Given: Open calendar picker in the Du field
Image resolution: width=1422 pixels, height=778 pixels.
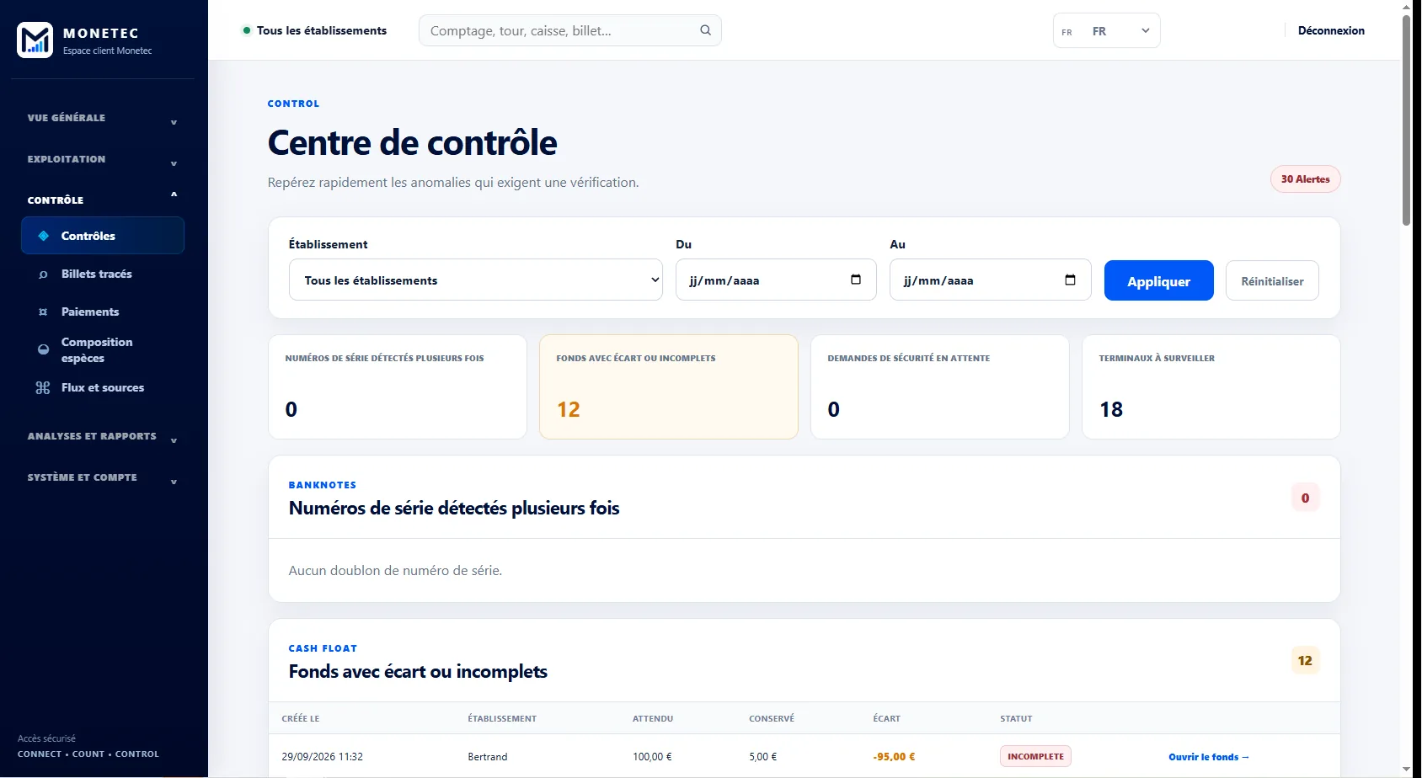Looking at the screenshot, I should point(856,280).
